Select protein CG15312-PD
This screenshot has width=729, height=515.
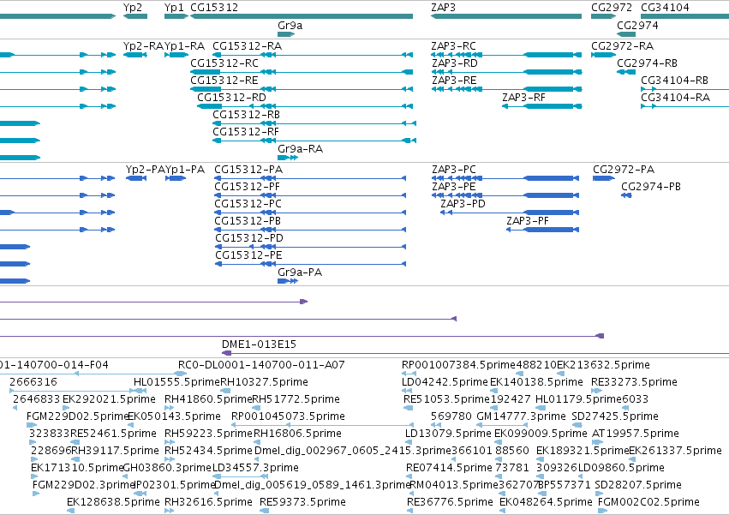248,238
